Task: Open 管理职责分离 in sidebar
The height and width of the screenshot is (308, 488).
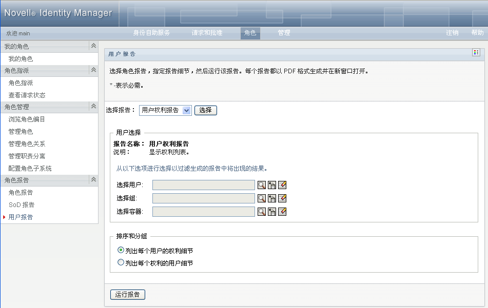Action: [27, 156]
